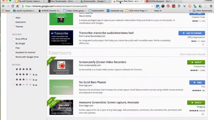This screenshot has width=214, height=120.
Task: Open the Transcribe app thumbnail
Action: click(x=61, y=38)
